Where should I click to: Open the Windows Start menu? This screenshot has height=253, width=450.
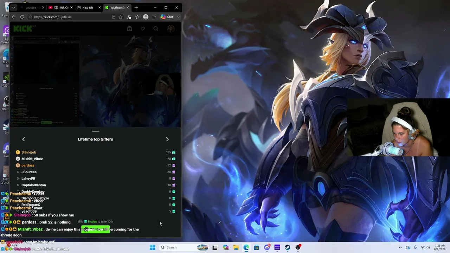pyautogui.click(x=152, y=247)
